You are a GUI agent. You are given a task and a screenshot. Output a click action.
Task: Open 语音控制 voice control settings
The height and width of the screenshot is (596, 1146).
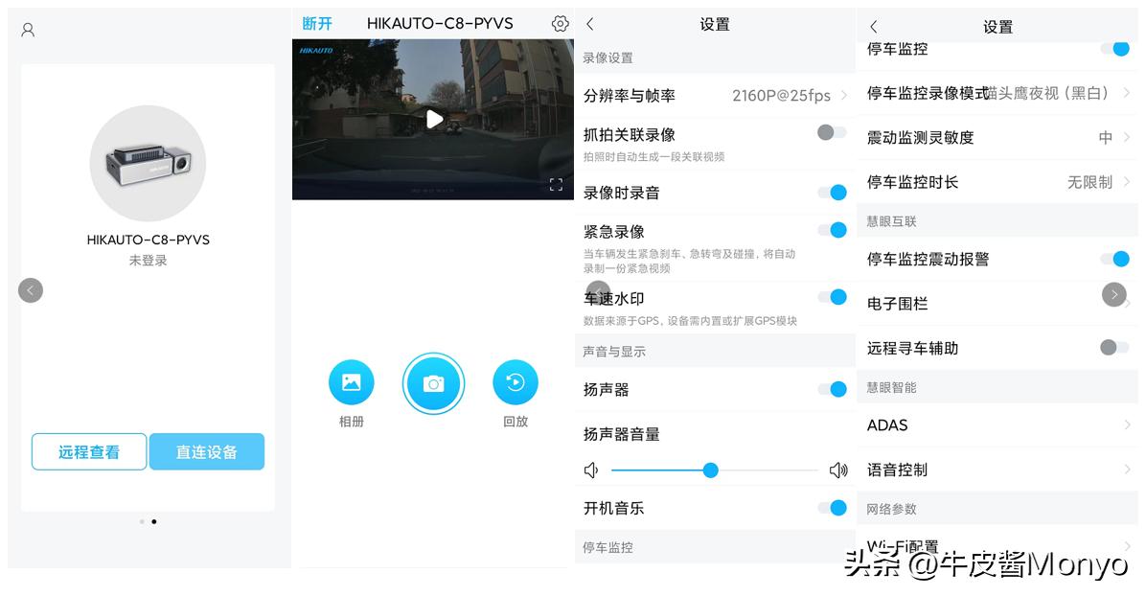tap(997, 469)
